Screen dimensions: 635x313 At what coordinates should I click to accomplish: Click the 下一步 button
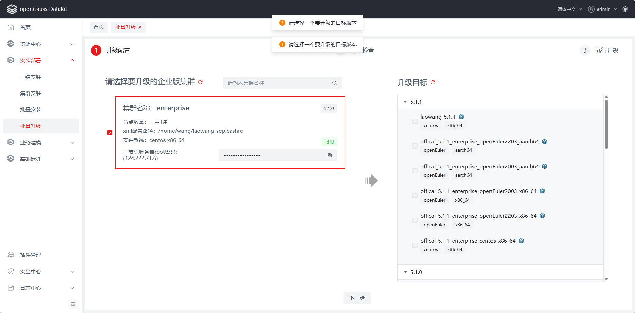[x=357, y=298]
